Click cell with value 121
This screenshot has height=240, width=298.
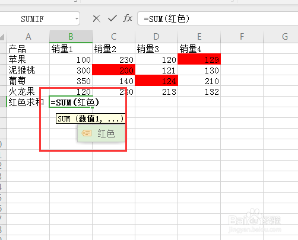click(156, 70)
